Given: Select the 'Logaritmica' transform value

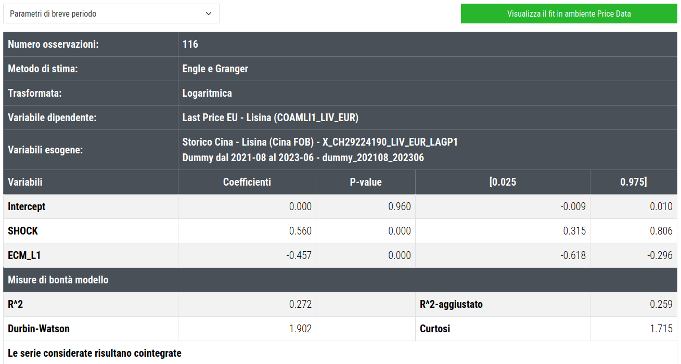Looking at the screenshot, I should pos(207,93).
